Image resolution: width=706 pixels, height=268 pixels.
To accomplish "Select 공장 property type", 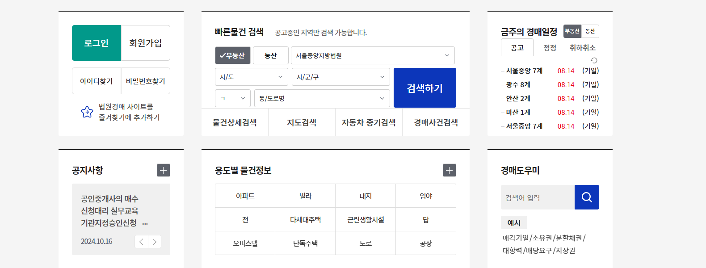I will click(426, 243).
